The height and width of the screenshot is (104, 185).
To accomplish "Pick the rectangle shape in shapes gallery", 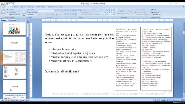I will pos(109,10).
